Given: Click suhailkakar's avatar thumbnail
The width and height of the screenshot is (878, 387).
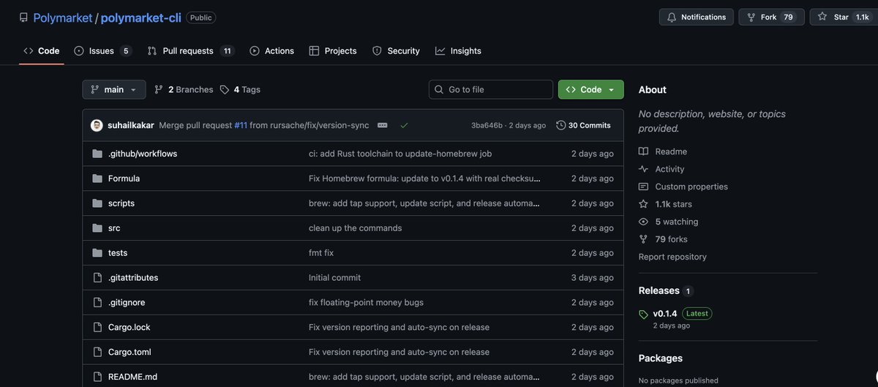Looking at the screenshot, I should (97, 125).
